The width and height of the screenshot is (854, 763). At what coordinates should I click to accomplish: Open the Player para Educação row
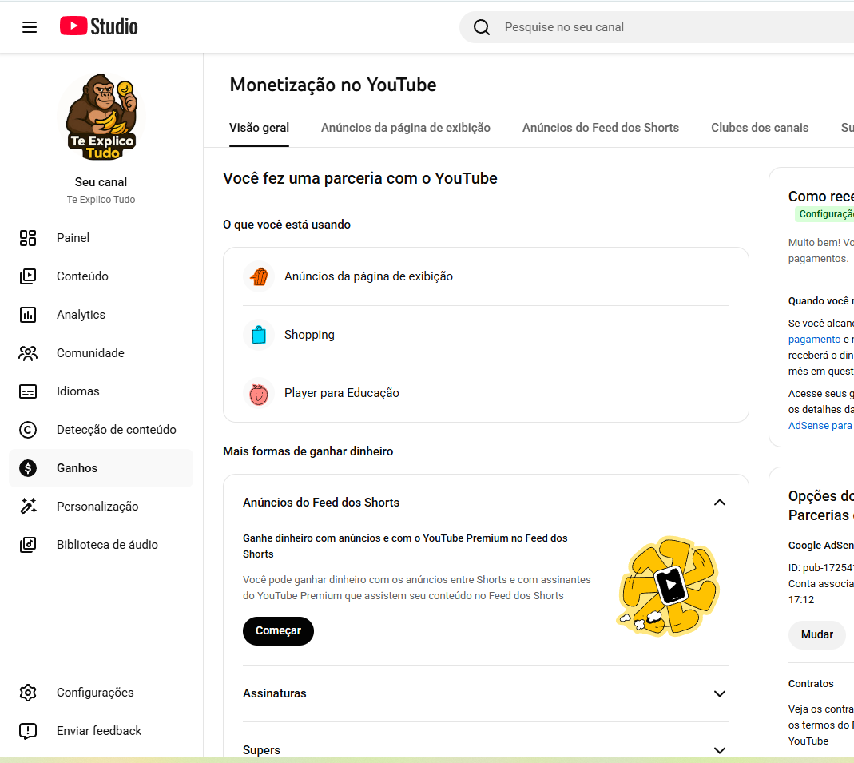click(x=486, y=393)
